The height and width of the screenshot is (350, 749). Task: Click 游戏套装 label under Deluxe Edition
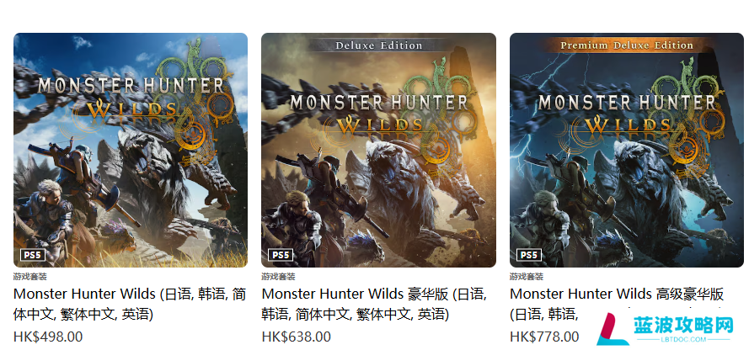[x=278, y=277]
